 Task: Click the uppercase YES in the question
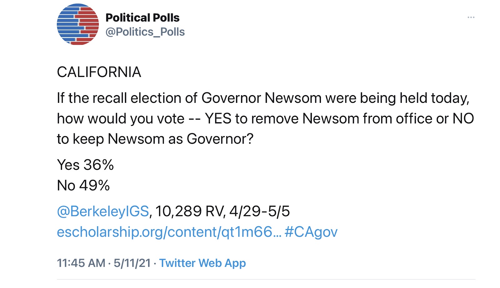(218, 119)
